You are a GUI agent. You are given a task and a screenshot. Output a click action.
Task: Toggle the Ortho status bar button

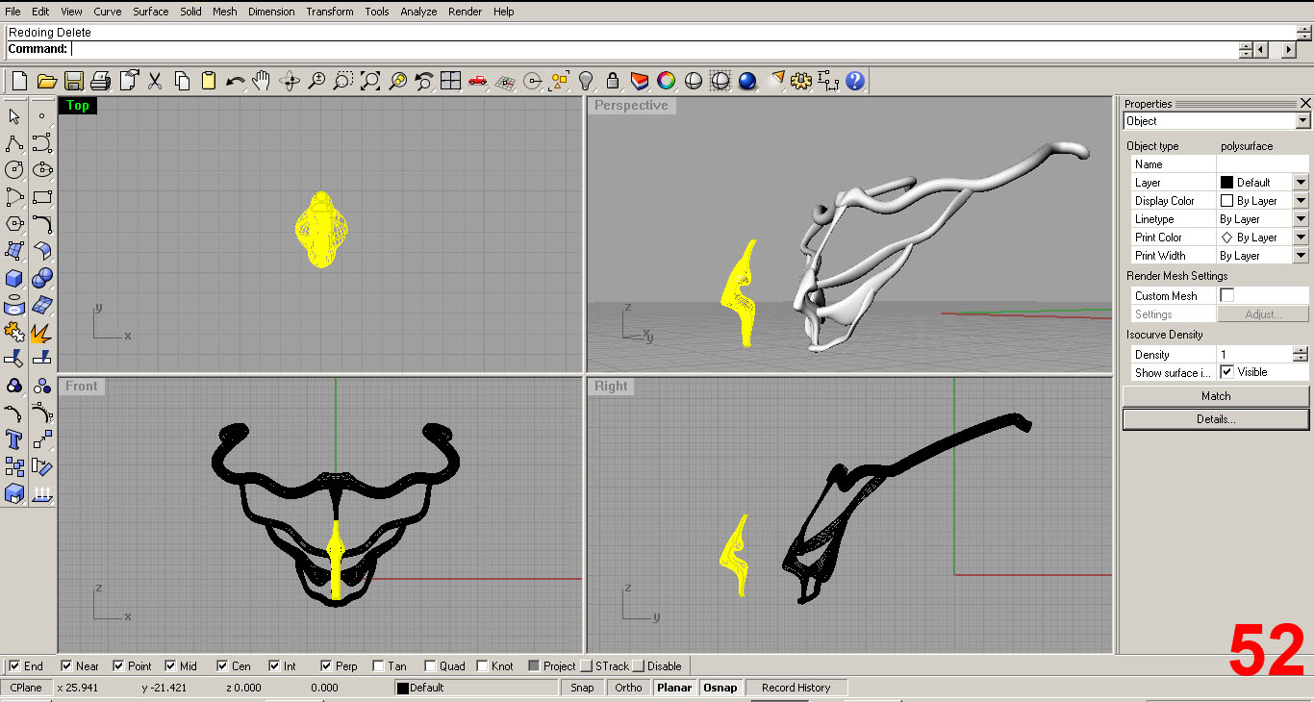tap(628, 688)
